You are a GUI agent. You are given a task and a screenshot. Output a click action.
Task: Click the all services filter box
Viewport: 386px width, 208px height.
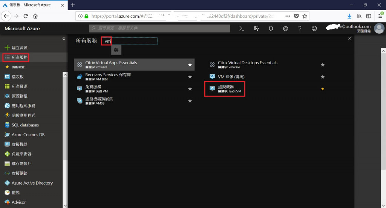pyautogui.click(x=130, y=41)
